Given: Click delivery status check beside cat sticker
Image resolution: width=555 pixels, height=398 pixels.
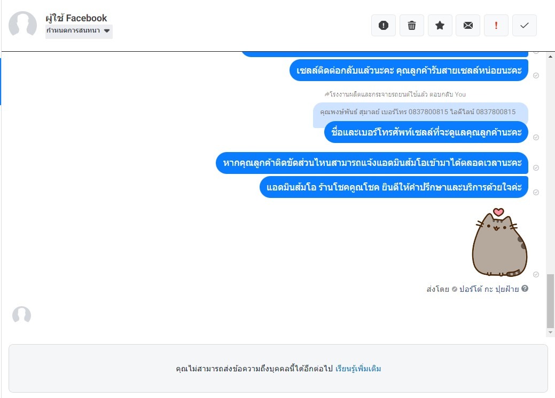Looking at the screenshot, I should click(536, 275).
